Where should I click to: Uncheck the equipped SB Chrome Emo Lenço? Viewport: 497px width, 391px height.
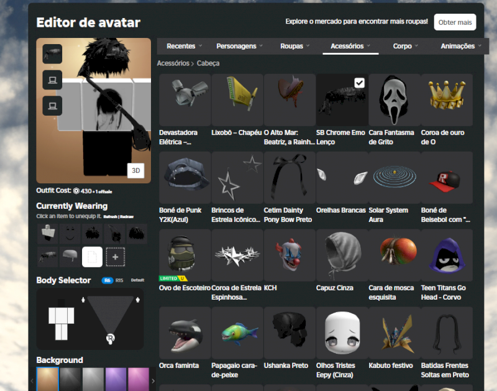click(x=359, y=83)
